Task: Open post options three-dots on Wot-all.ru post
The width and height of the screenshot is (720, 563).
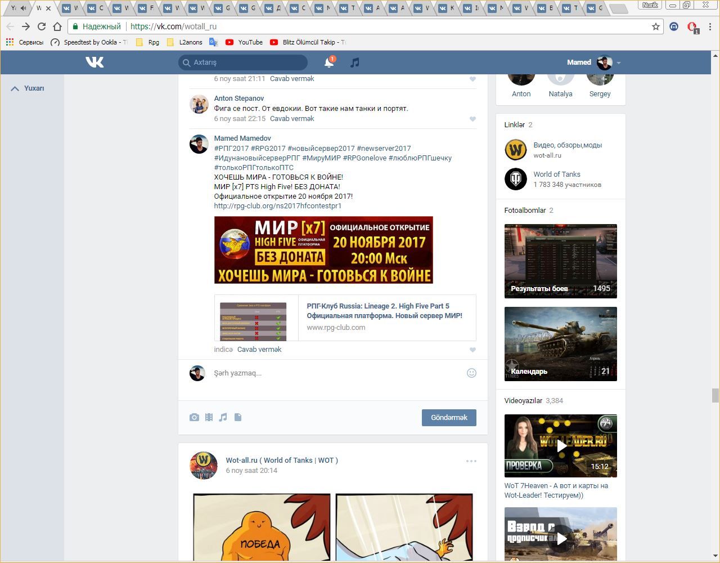Action: (x=471, y=461)
